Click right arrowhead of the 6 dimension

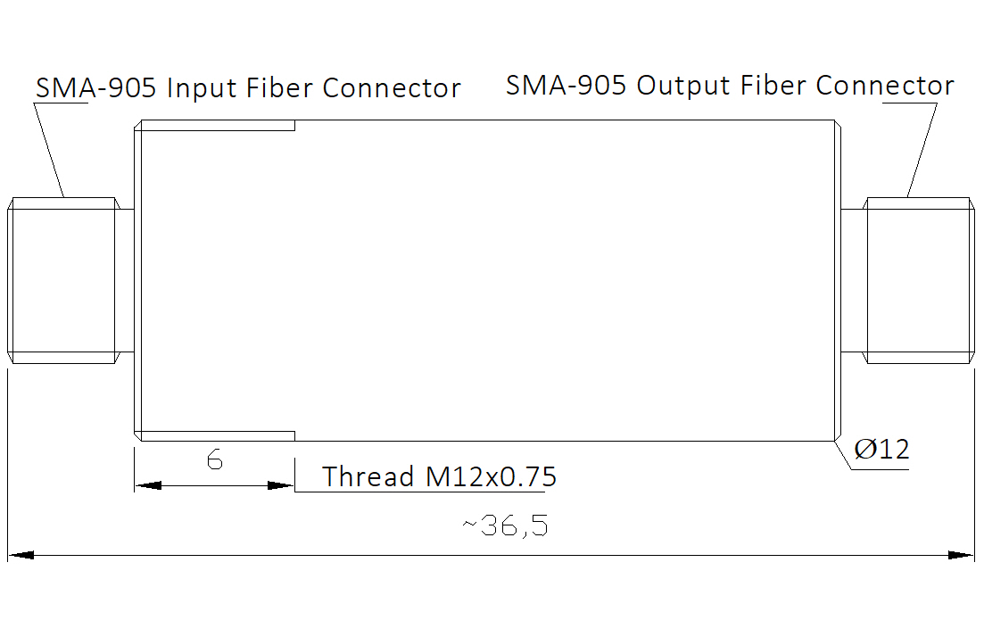[280, 485]
